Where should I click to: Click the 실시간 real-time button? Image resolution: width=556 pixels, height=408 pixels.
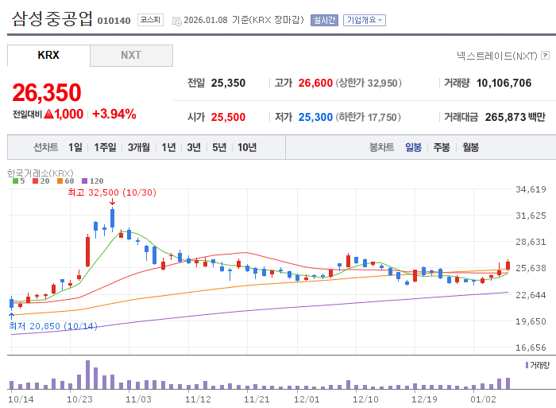(324, 20)
